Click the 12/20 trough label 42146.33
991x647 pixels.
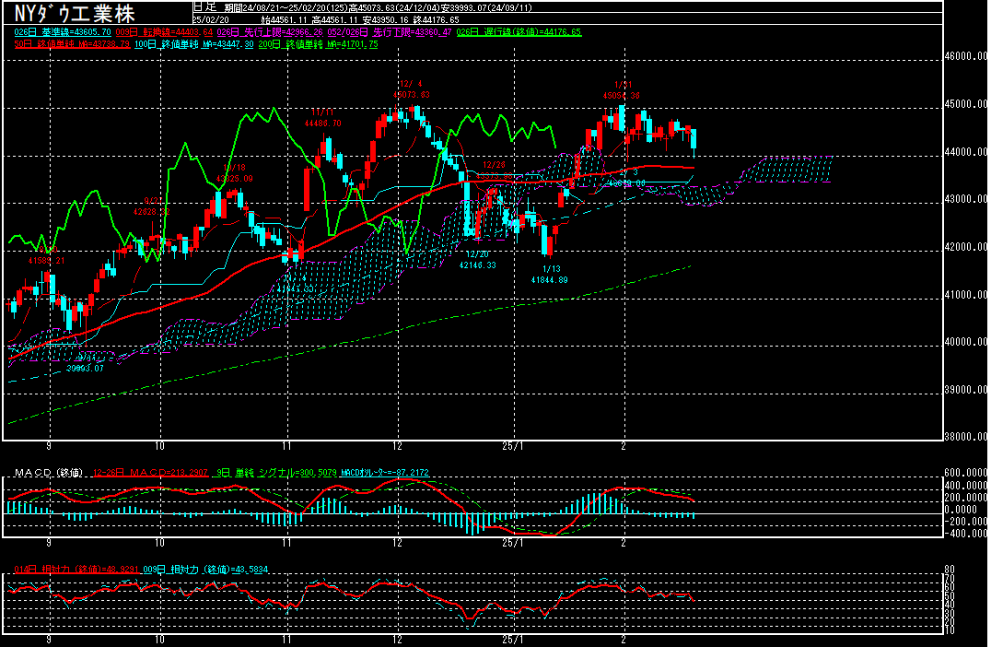[x=478, y=265]
